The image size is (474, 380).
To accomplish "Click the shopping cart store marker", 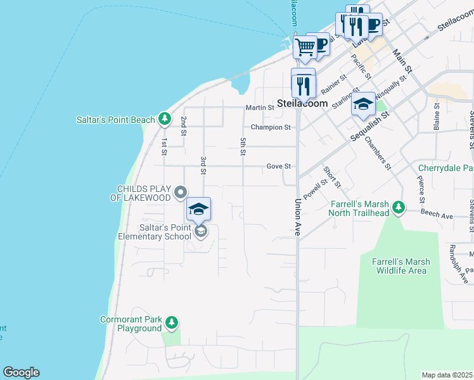I will pos(305,47).
